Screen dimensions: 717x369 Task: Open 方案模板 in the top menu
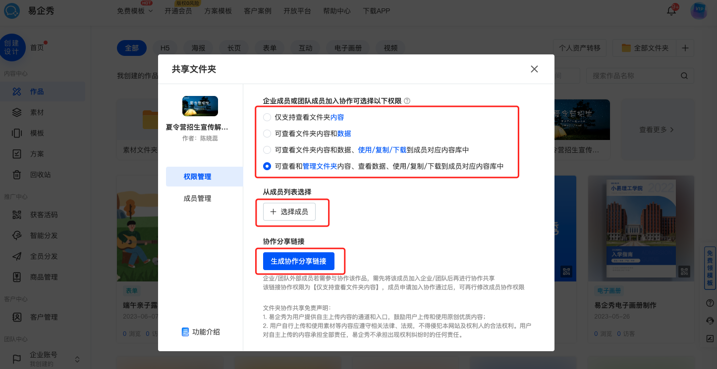pyautogui.click(x=218, y=11)
